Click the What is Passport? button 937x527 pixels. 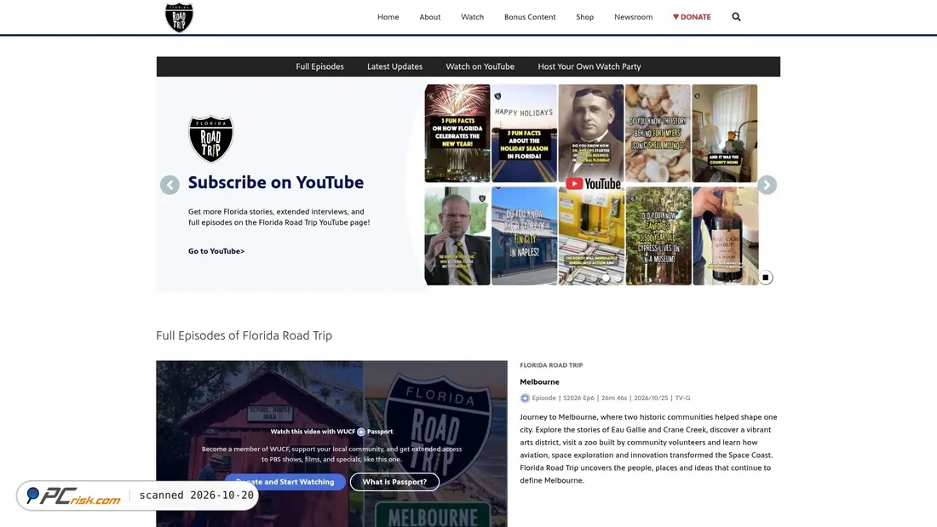[x=394, y=482]
